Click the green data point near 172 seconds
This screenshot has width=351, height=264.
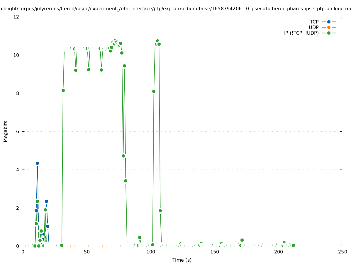pos(242,240)
